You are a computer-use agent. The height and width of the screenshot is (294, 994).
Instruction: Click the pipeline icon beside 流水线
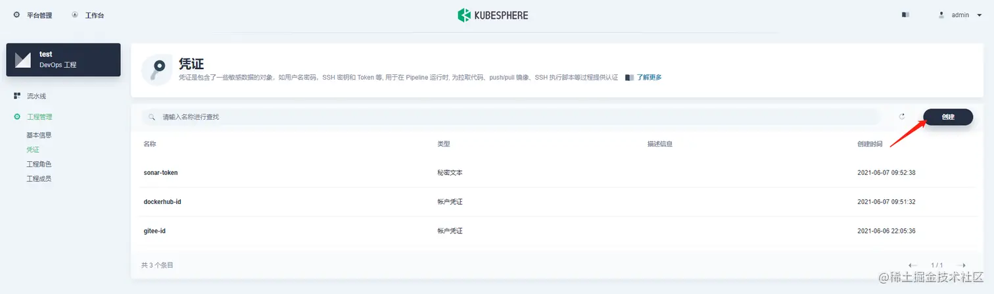click(17, 96)
